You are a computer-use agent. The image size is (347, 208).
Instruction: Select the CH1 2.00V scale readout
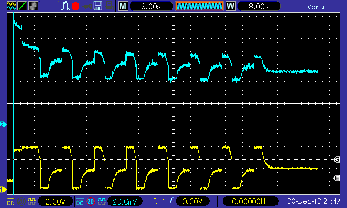(56, 201)
